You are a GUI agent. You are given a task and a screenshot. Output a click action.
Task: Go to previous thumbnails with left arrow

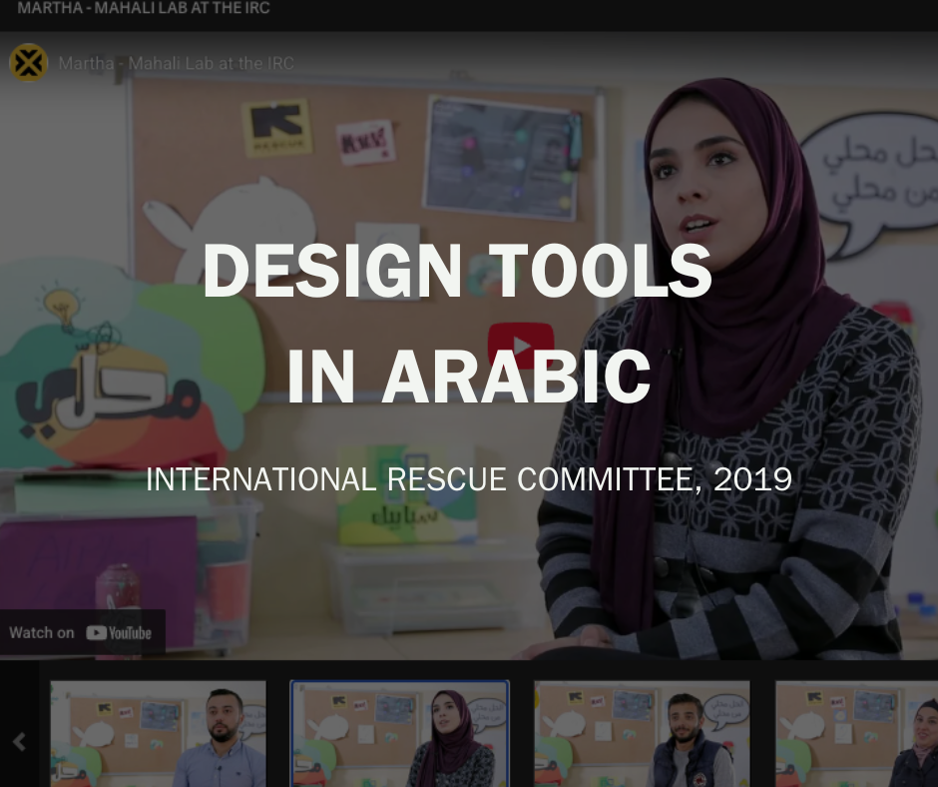[x=19, y=741]
